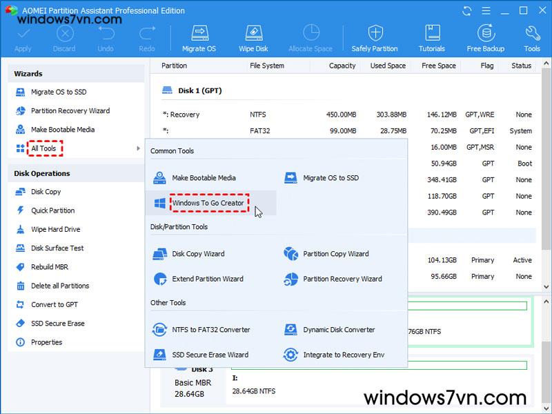Open the Tools dropdown
The height and width of the screenshot is (414, 552).
531,37
